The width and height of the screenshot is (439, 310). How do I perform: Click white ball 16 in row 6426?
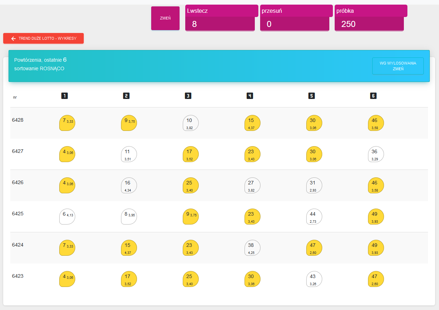[x=129, y=185]
